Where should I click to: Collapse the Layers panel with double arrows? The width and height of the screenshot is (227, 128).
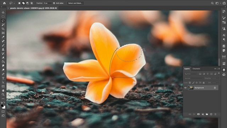tap(215, 69)
